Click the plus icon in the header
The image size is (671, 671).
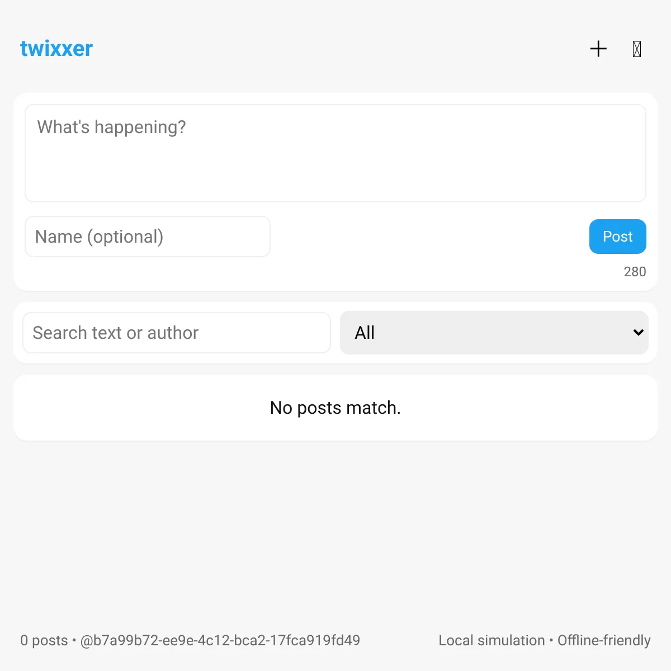click(x=598, y=49)
